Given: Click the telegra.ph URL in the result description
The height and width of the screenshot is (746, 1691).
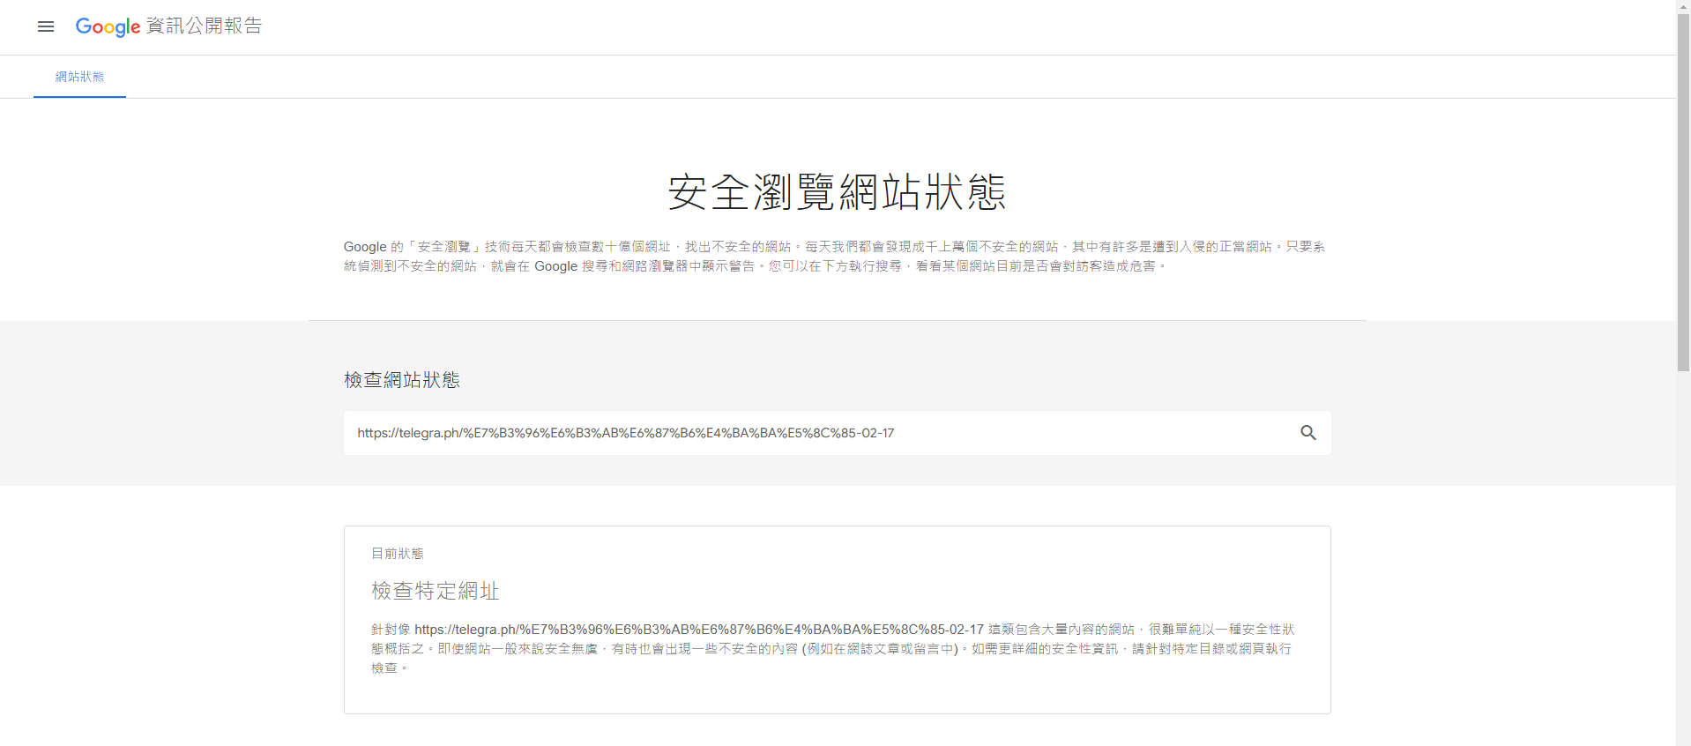Looking at the screenshot, I should pyautogui.click(x=699, y=630).
